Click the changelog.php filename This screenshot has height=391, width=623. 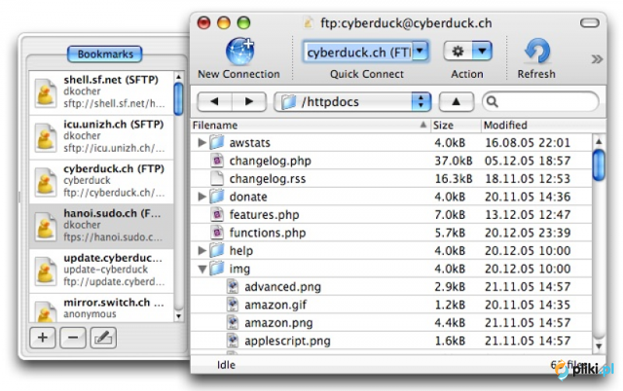(x=270, y=161)
